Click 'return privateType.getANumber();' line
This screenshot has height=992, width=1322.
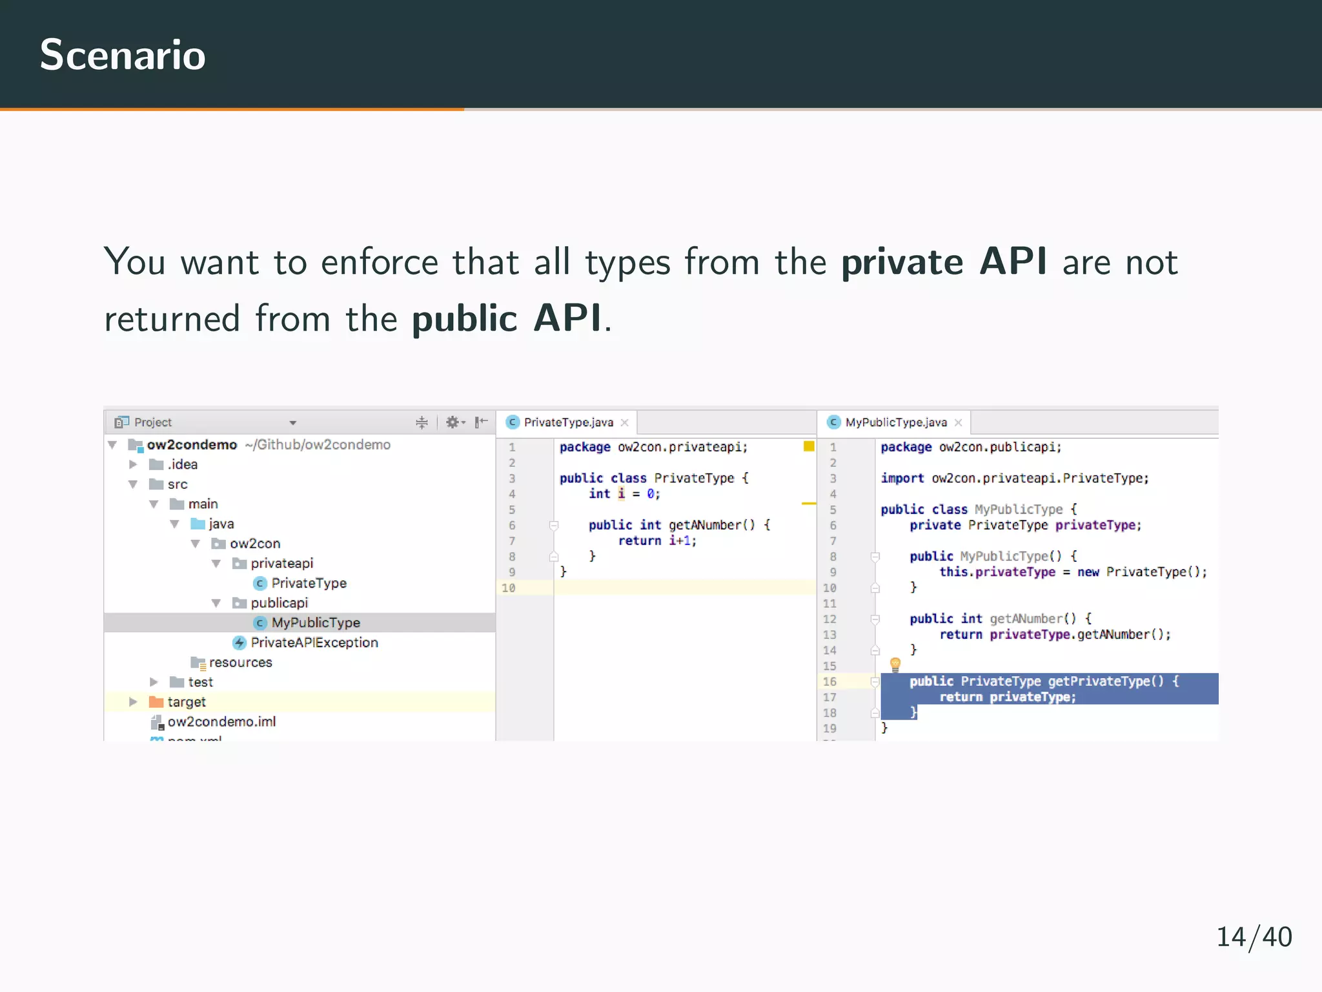tap(1055, 635)
